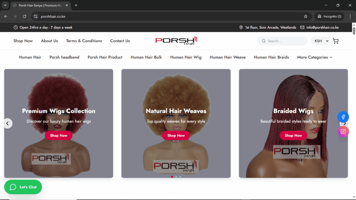Image resolution: width=356 pixels, height=200 pixels.
Task: Click the Porsh Hair logo in header
Action: pos(176,41)
